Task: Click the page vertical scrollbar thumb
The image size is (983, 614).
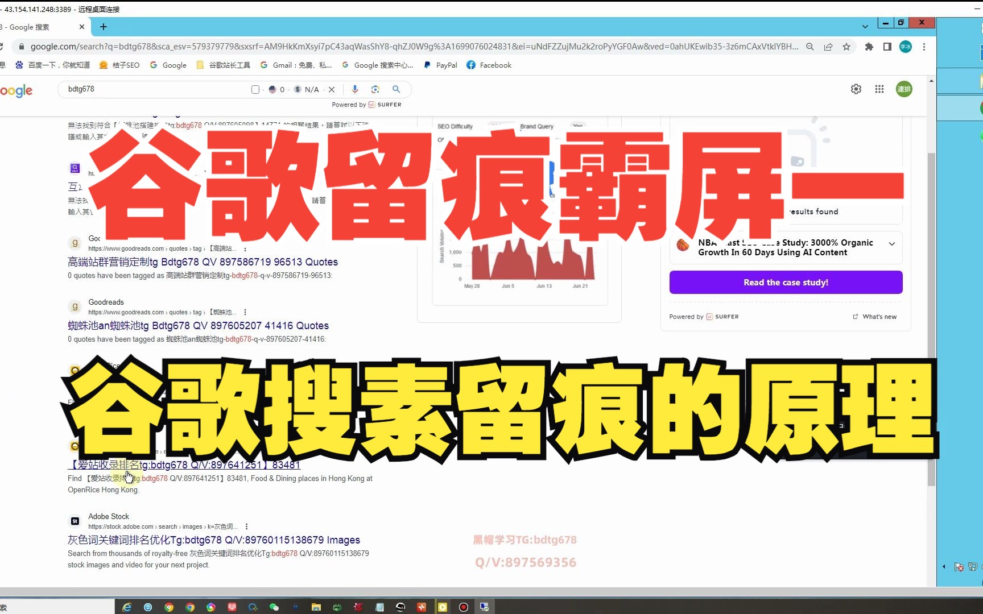Action: [931, 318]
